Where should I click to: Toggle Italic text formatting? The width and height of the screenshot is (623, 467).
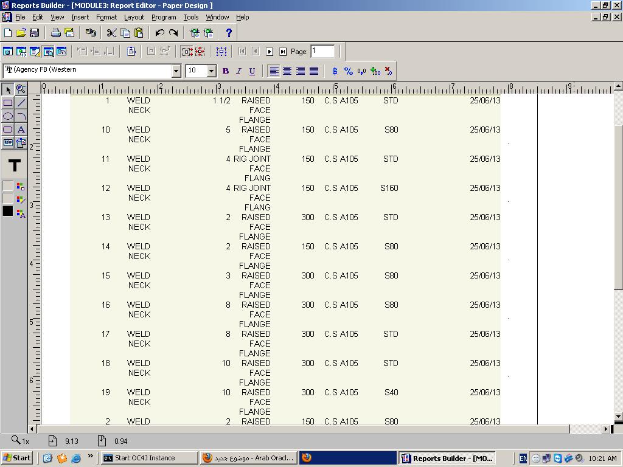pos(238,71)
